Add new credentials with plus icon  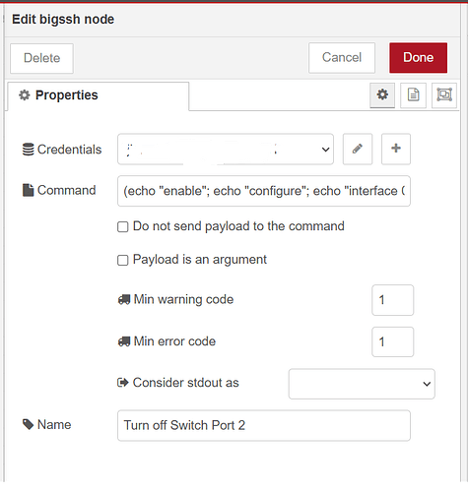point(396,149)
